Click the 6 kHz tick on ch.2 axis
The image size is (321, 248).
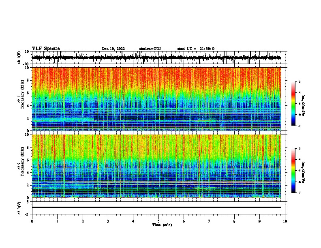point(28,160)
